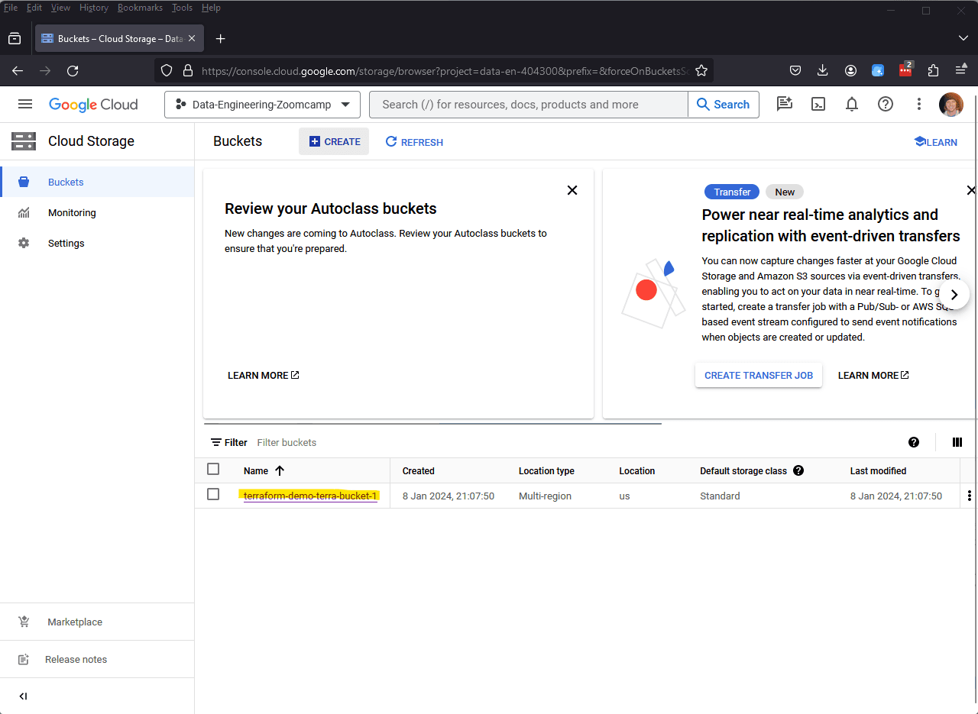Open the Help menu

click(211, 8)
